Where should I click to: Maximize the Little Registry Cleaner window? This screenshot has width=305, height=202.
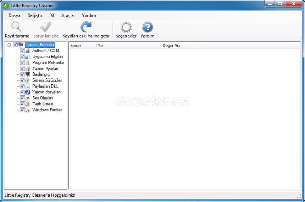(x=280, y=4)
